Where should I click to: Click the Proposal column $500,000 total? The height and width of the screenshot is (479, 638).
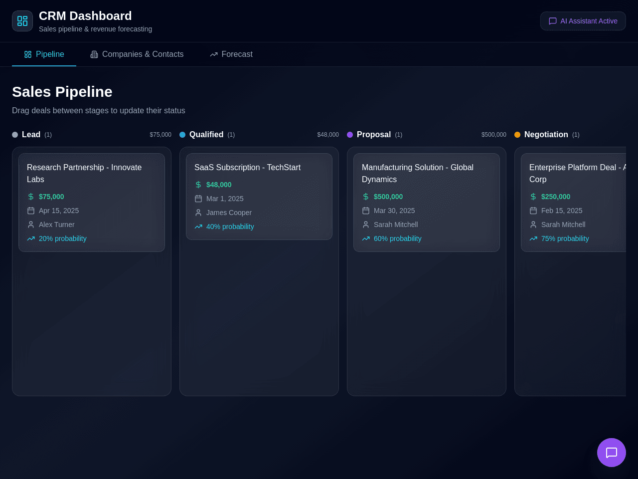point(494,135)
